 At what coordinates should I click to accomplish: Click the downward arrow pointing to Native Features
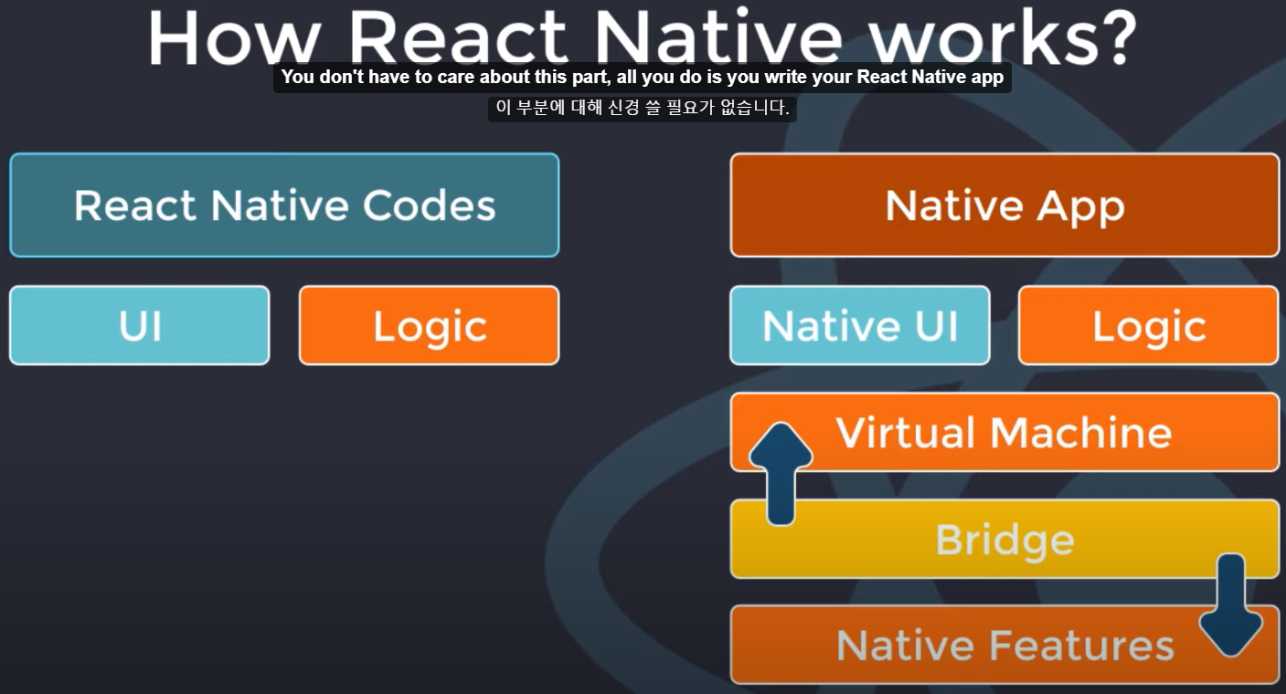pos(1230,605)
